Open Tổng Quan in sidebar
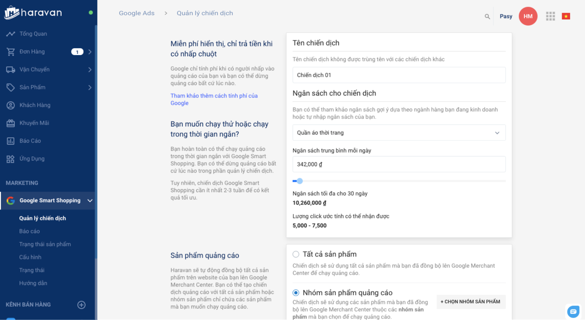Screen dimensions: 585x320 [x=33, y=34]
